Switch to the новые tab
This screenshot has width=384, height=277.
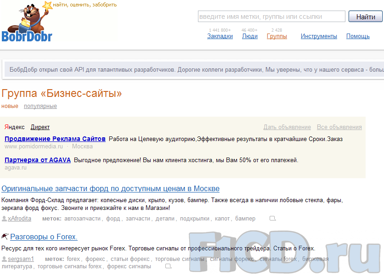coord(10,106)
